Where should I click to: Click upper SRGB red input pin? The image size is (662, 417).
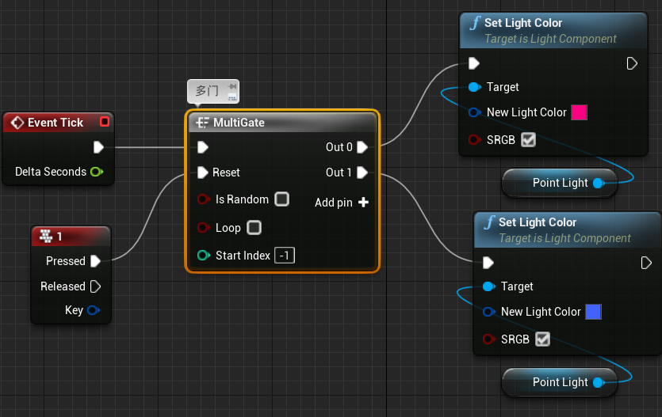475,140
